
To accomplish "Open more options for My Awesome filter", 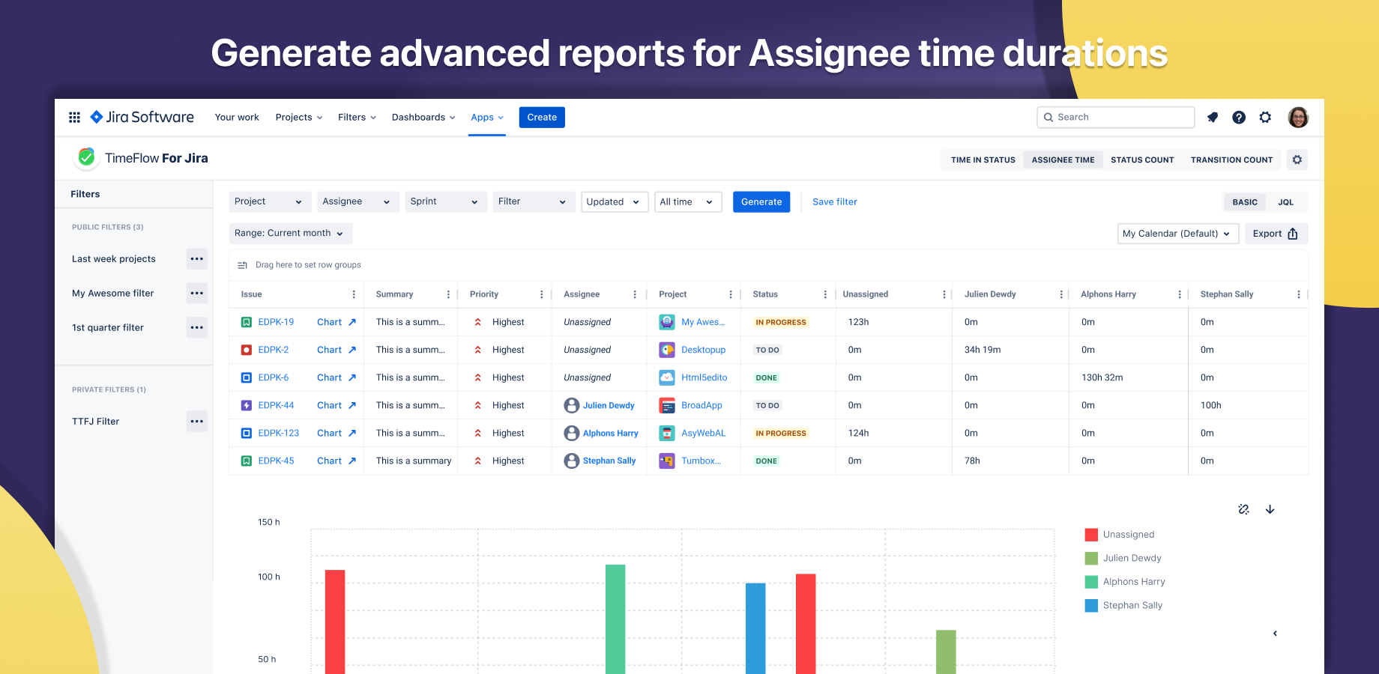I will pos(197,294).
